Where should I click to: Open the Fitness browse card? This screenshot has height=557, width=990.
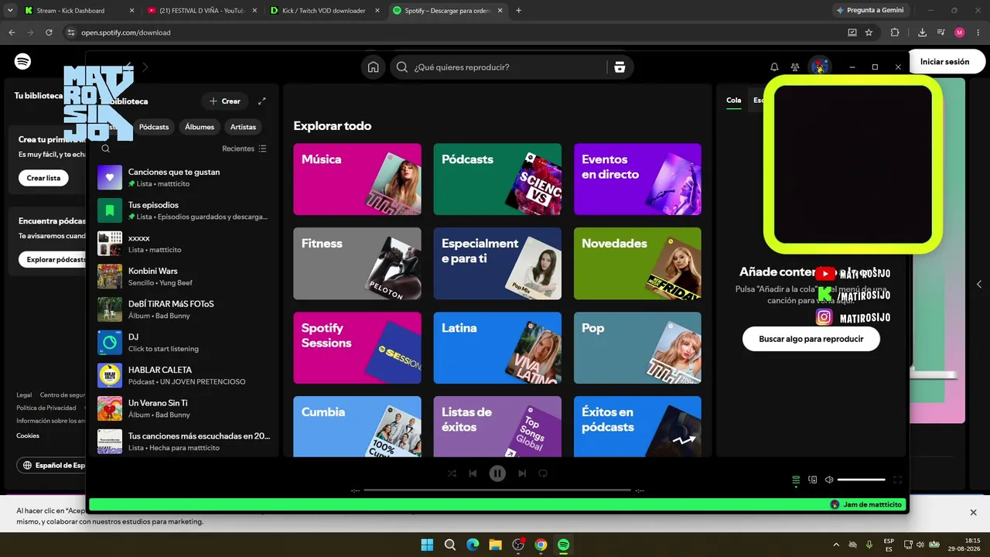(x=357, y=263)
